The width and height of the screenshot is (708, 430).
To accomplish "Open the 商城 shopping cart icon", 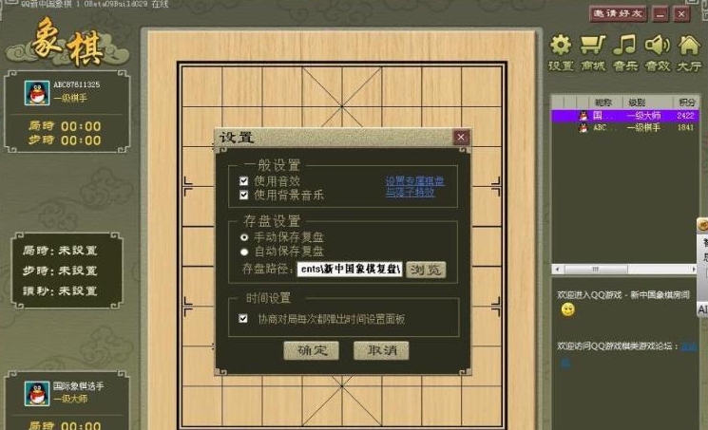I will coord(593,53).
